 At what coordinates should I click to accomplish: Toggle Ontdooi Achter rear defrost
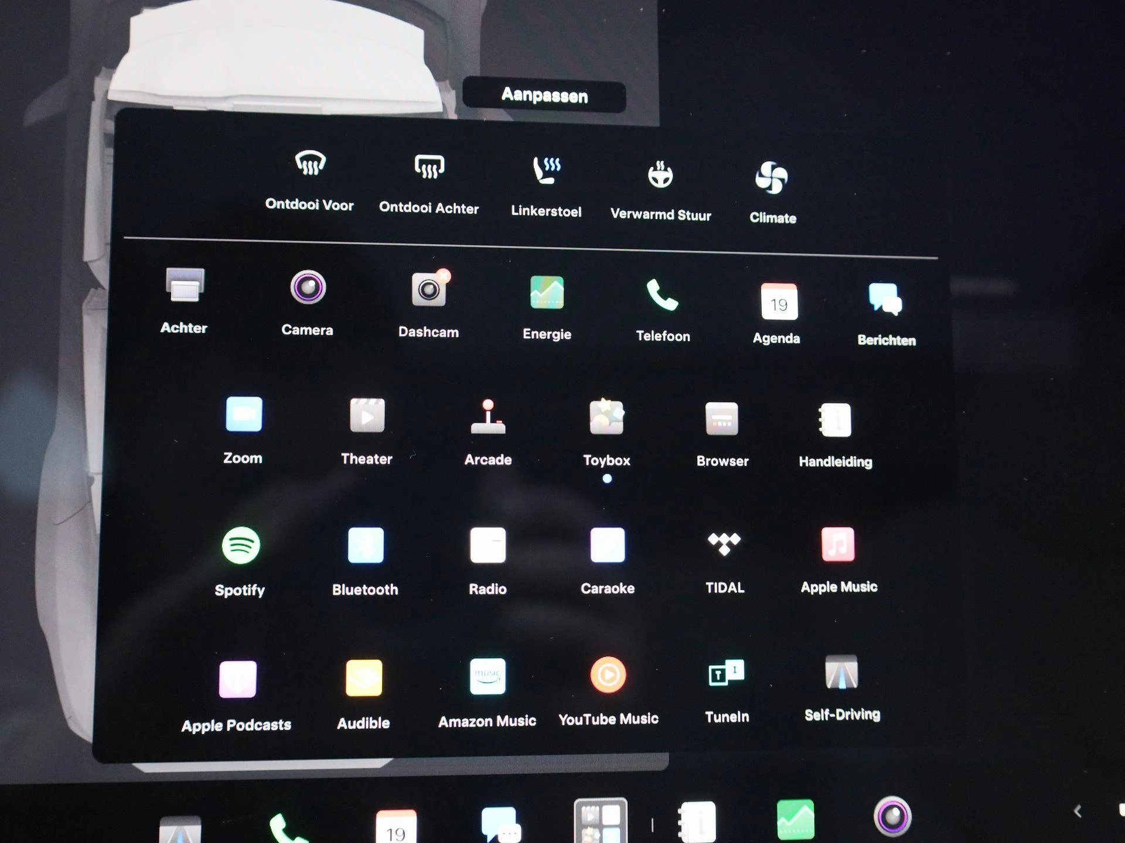point(429,183)
